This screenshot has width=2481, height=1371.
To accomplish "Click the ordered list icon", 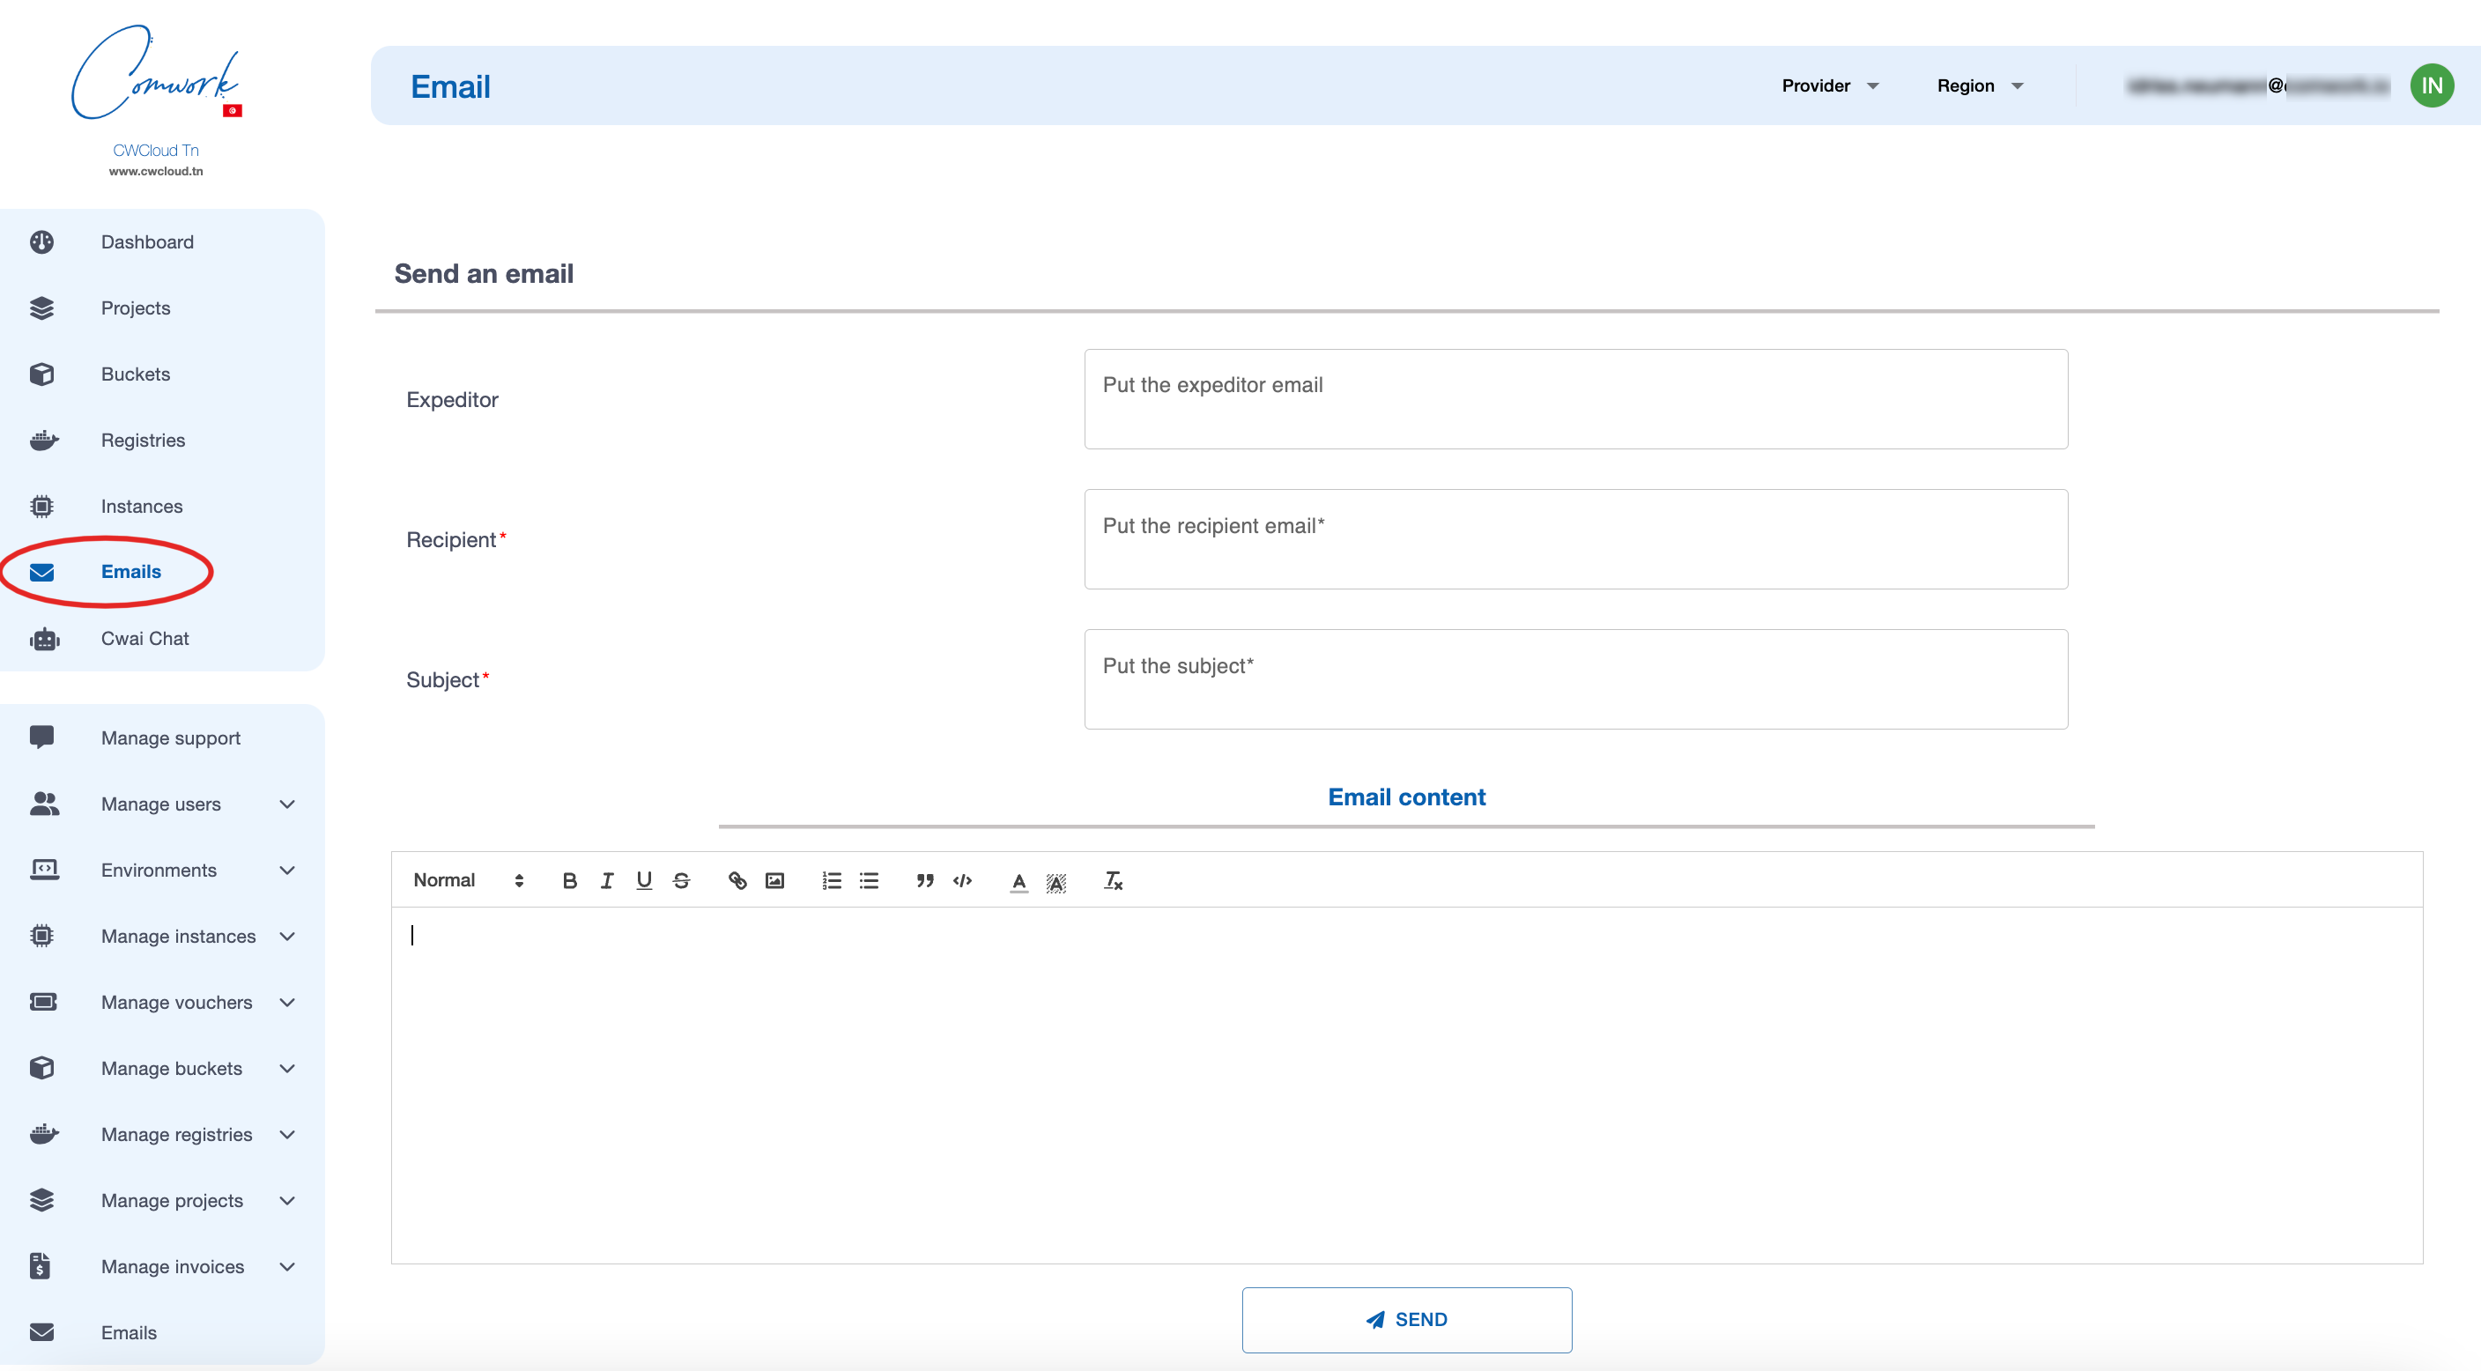I will [x=832, y=881].
